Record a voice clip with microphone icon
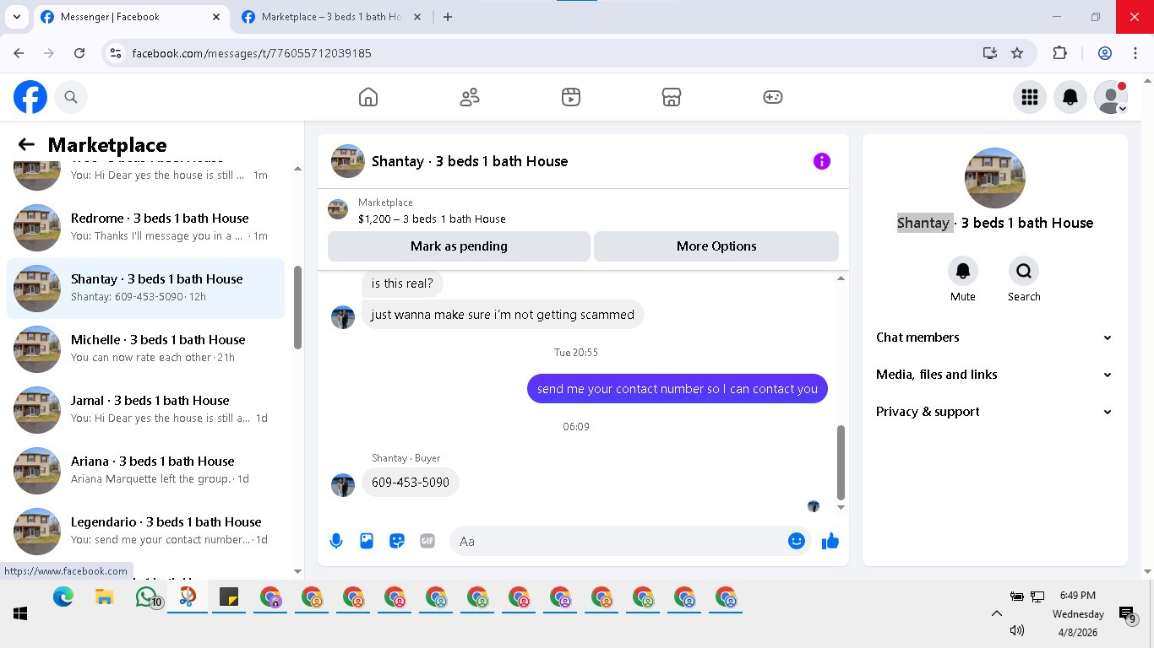1154x648 pixels. tap(336, 541)
